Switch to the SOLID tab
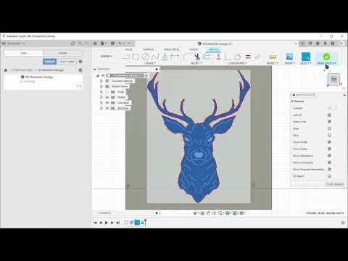Screen dimensions: 348x261 [x=129, y=49]
